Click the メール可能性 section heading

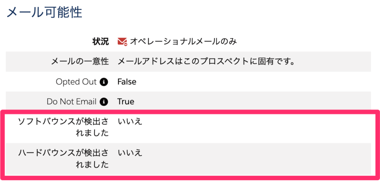44,13
